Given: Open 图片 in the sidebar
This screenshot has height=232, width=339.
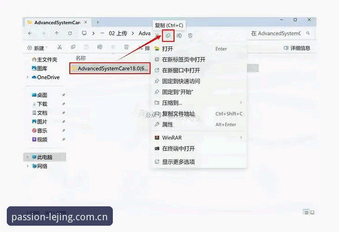Looking at the screenshot, I should (40, 122).
